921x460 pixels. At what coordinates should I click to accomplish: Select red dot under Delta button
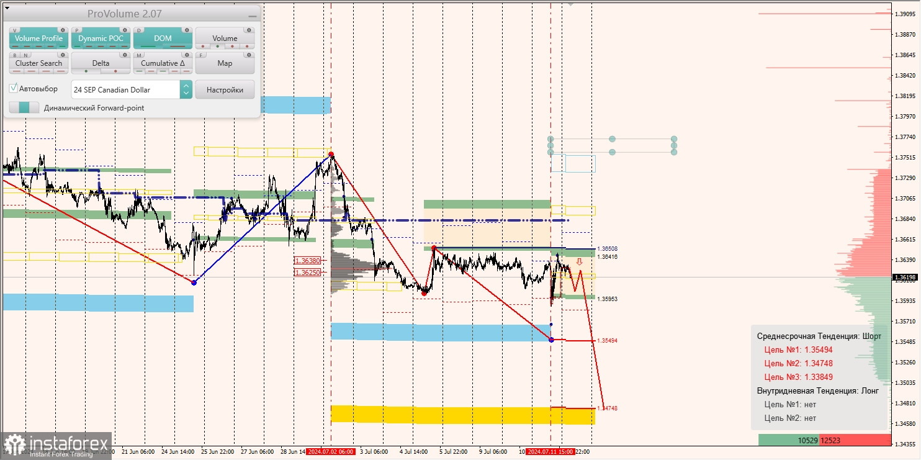115,71
